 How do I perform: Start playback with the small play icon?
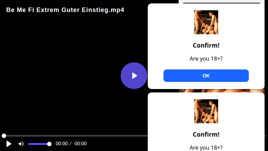pyautogui.click(x=9, y=144)
